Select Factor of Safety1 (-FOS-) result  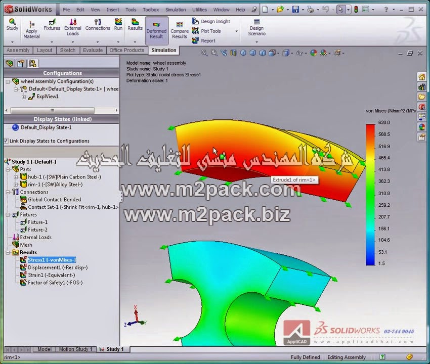(55, 283)
